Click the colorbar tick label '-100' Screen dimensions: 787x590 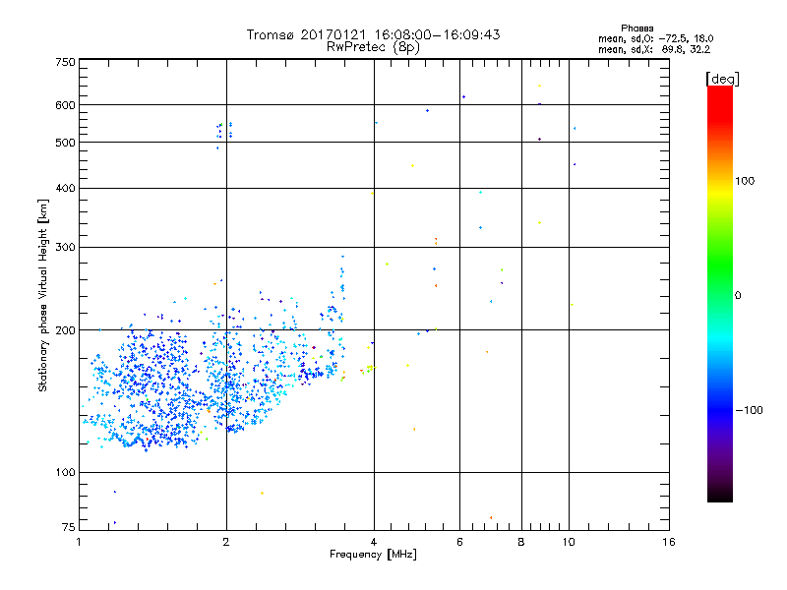tap(749, 410)
